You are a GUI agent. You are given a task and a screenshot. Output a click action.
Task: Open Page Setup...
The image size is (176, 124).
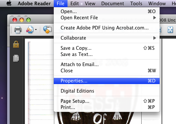pyautogui.click(x=107, y=101)
